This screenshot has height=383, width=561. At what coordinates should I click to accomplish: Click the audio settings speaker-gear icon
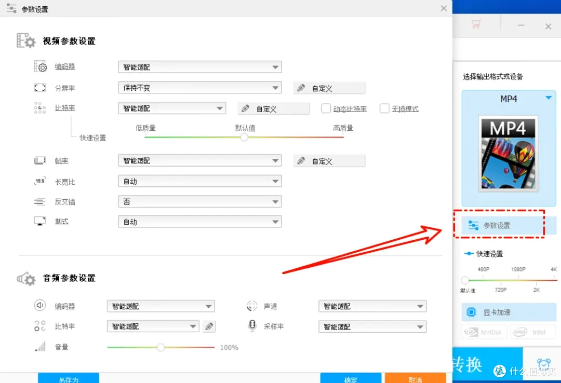[26, 279]
